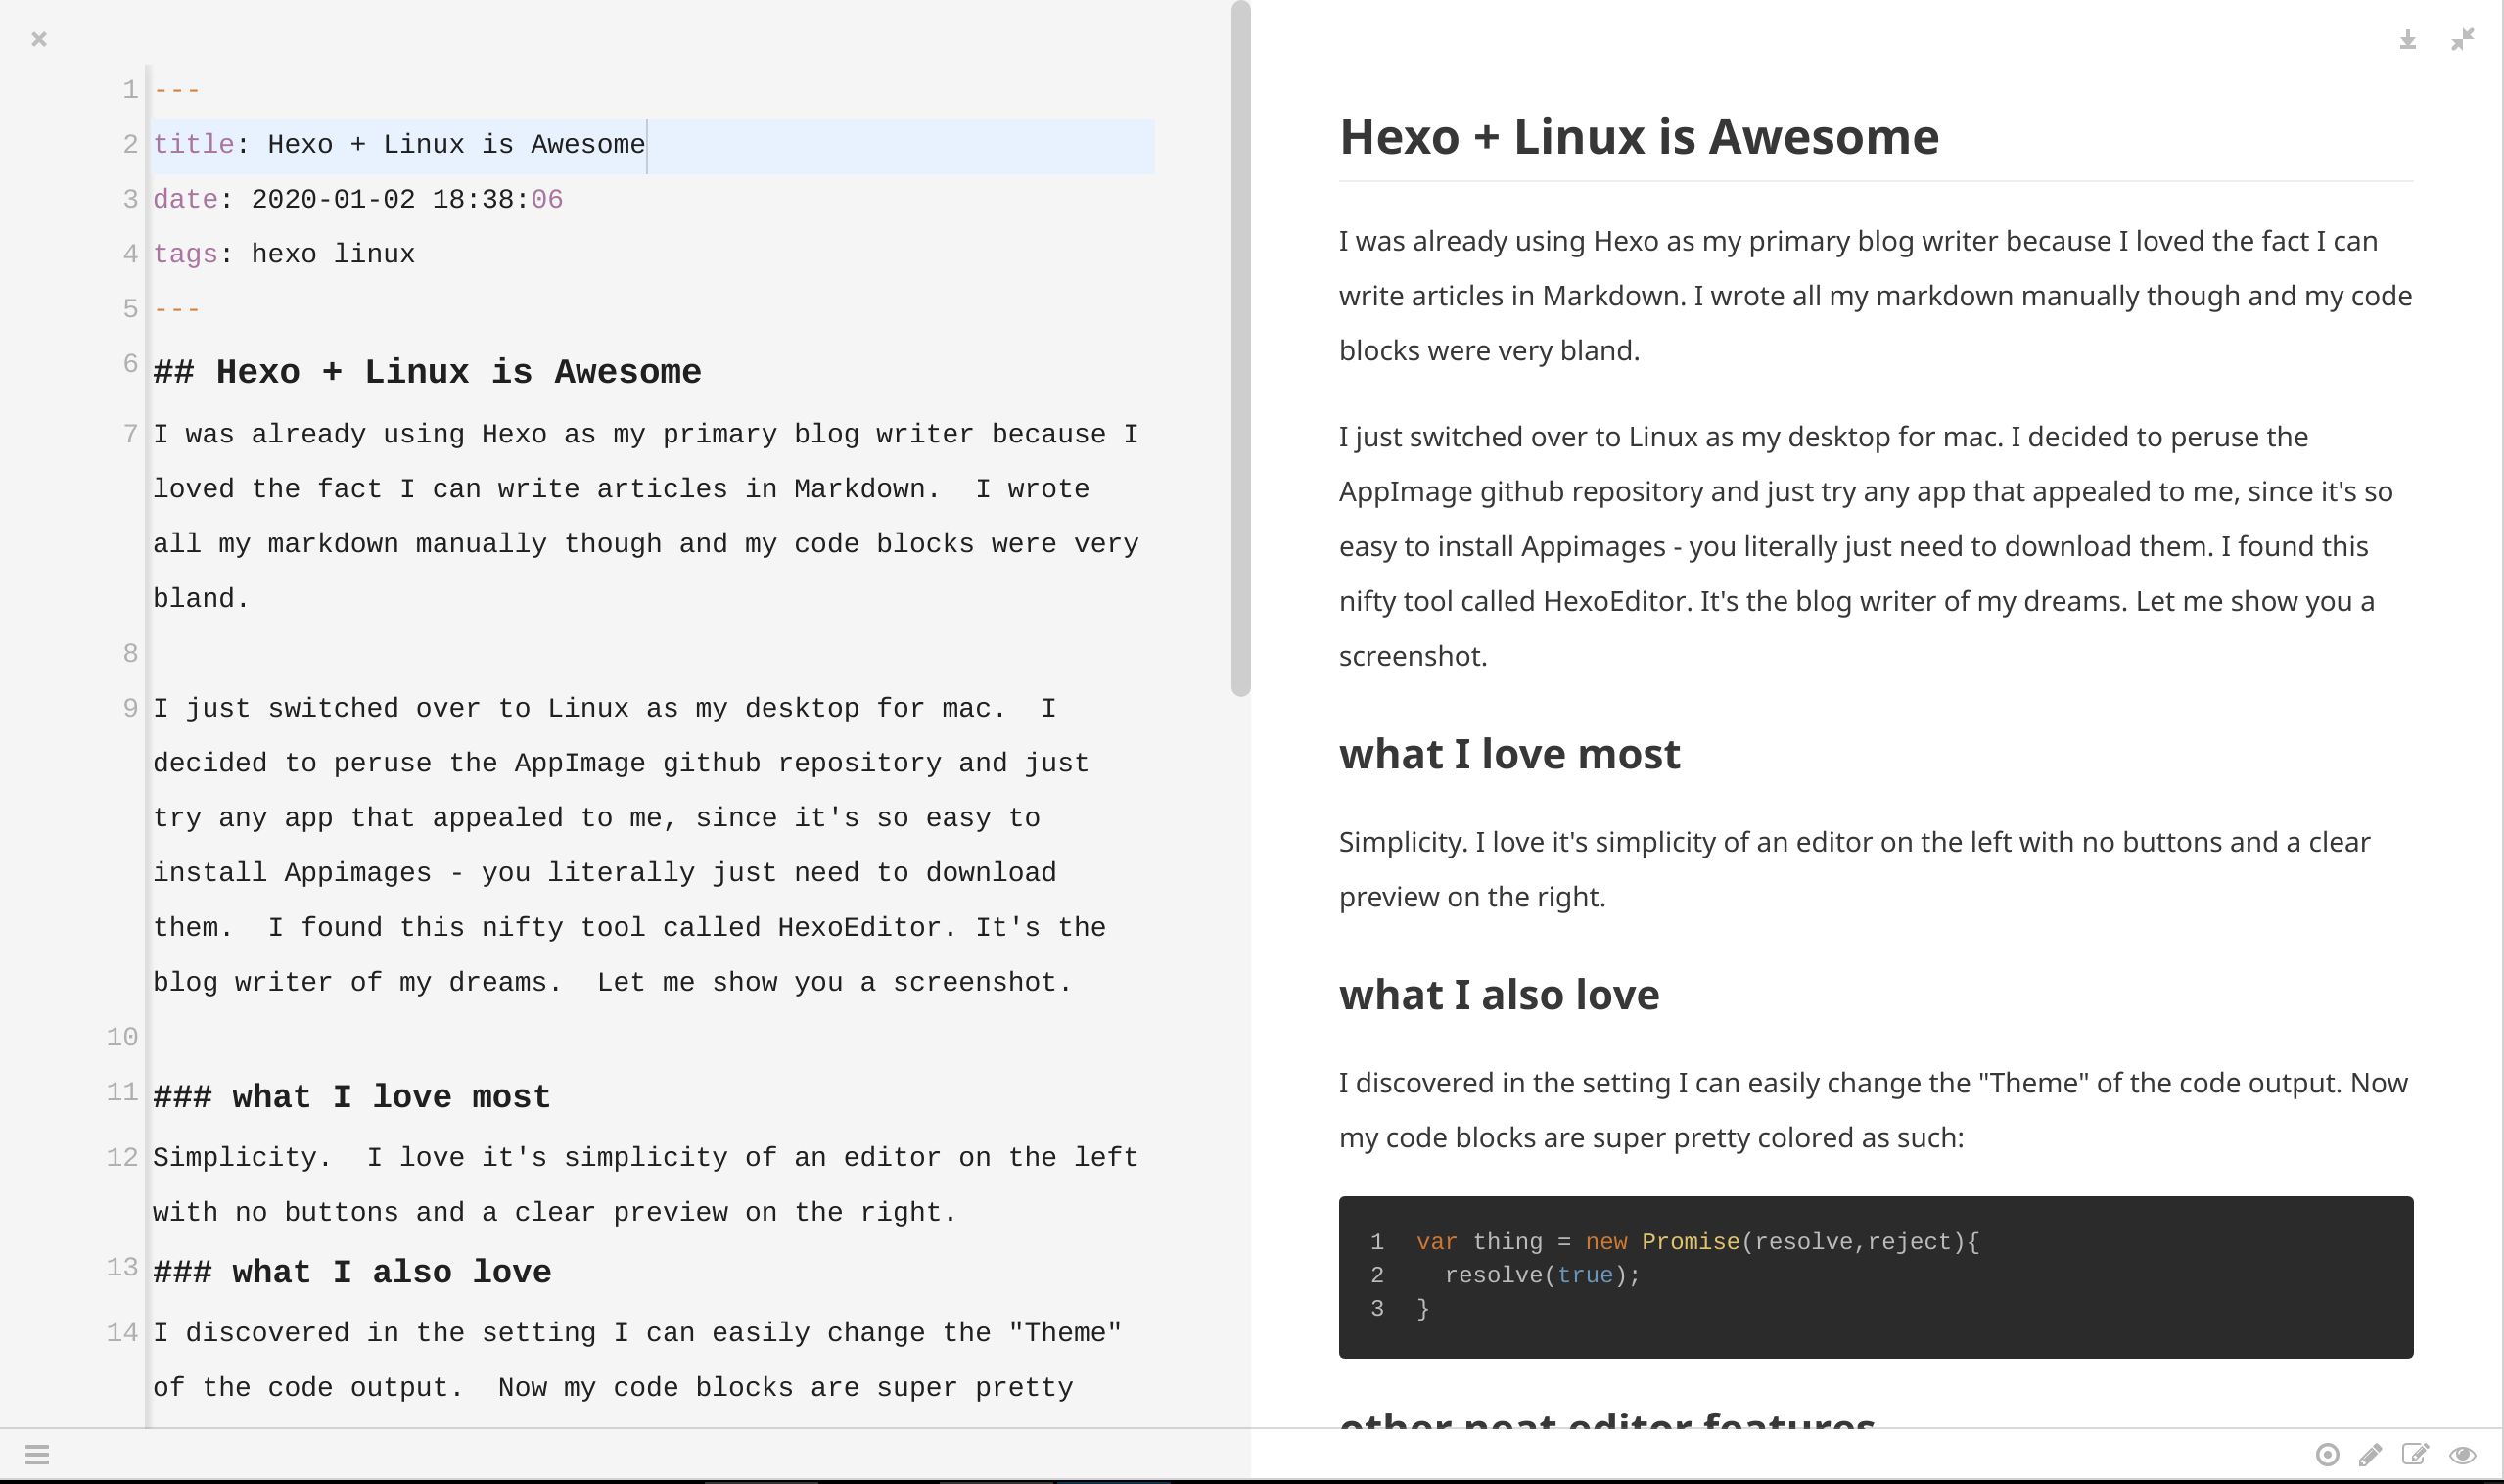Screen dimensions: 2504x1484
Task: Switch to pencil write-only mode
Action: 2370,1454
